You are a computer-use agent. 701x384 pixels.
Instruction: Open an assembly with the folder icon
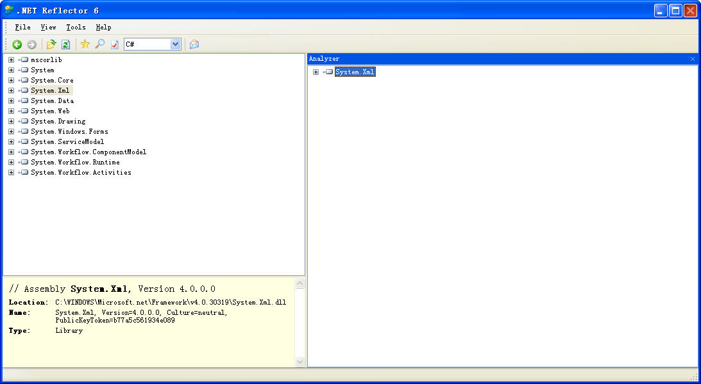51,44
